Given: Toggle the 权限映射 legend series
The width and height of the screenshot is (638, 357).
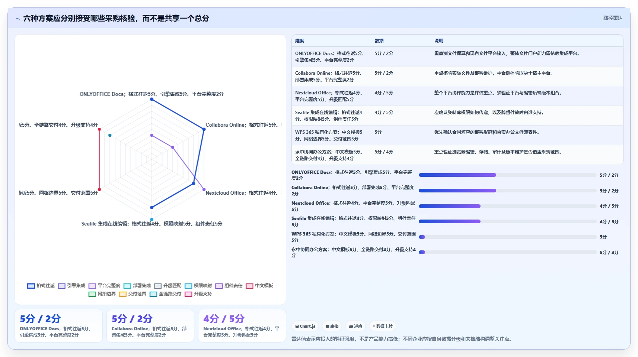Looking at the screenshot, I should tap(198, 286).
